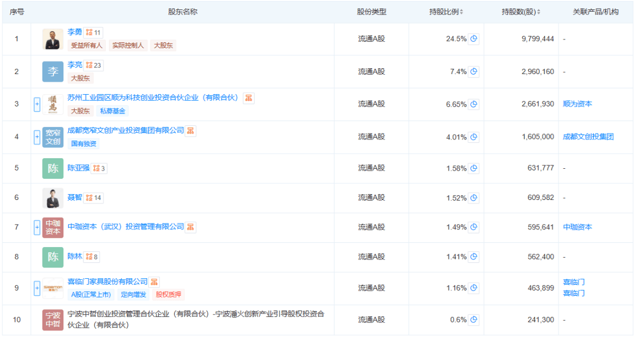Open pie chart icon beside 1.52%
This screenshot has height=337, width=635.
[x=473, y=198]
